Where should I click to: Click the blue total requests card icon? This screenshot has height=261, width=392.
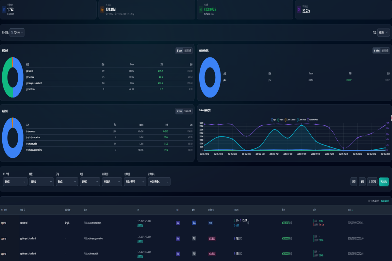tap(4, 9)
